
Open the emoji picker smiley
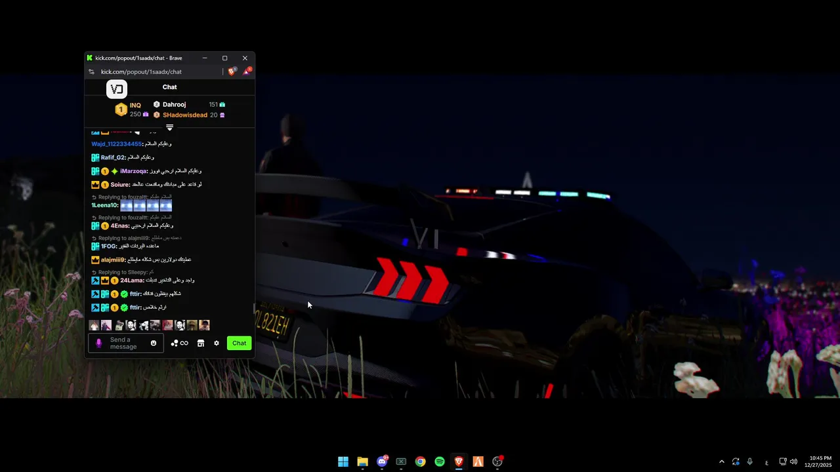pos(154,343)
